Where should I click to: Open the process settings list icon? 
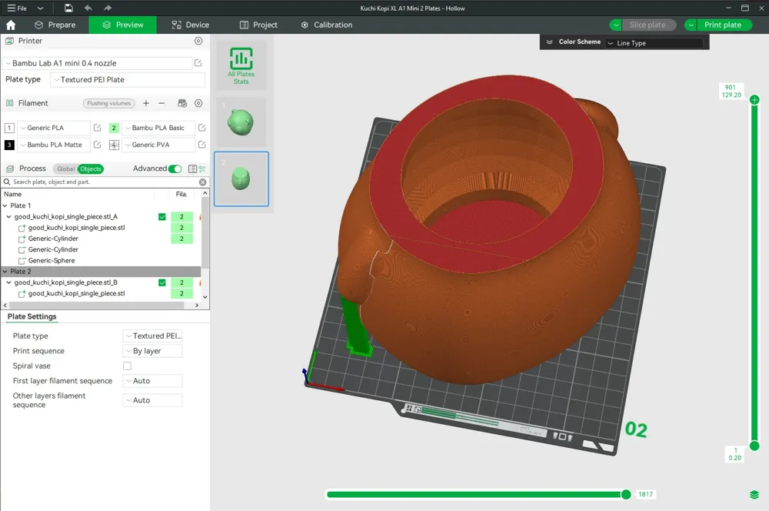[x=192, y=169]
